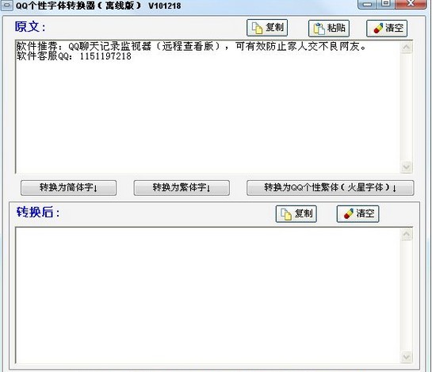Close the QQ个性字体转换器 window

pyautogui.click(x=411, y=4)
